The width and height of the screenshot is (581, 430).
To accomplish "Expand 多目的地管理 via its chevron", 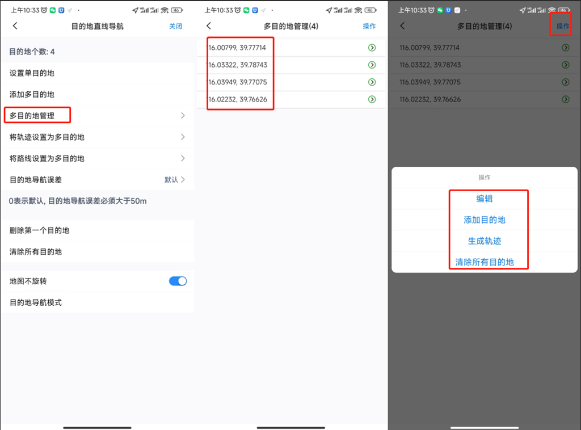I will [x=183, y=116].
